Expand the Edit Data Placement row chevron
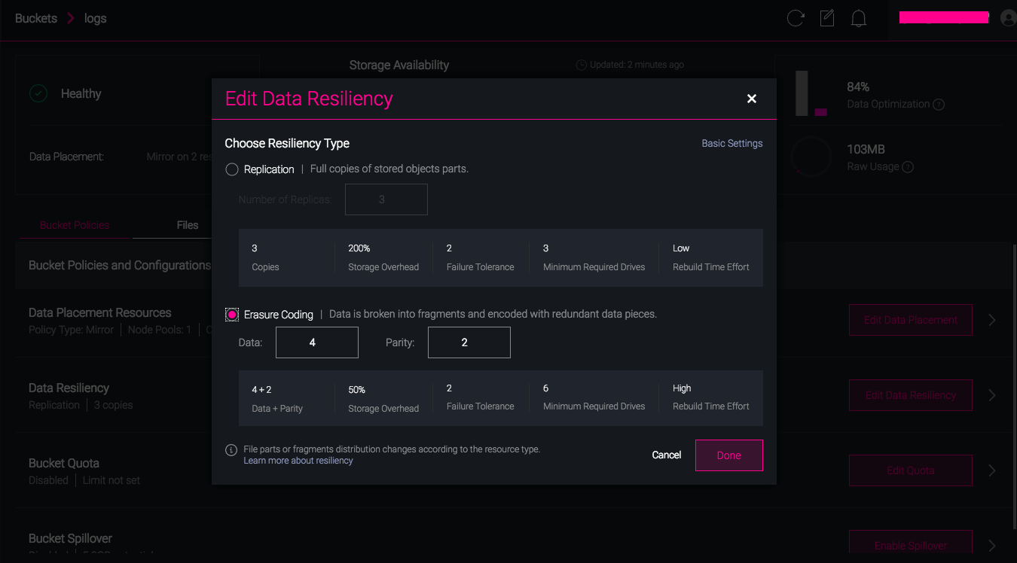Viewport: 1017px width, 563px height. tap(993, 320)
